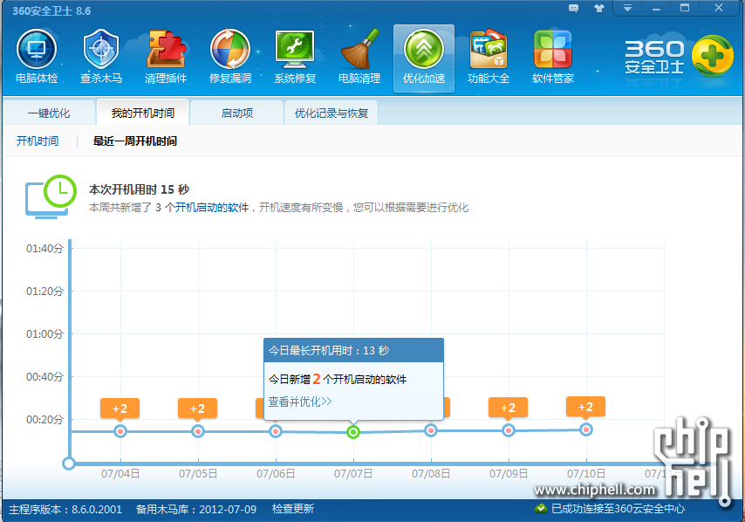Click the 00:40分 axis label

click(44, 376)
